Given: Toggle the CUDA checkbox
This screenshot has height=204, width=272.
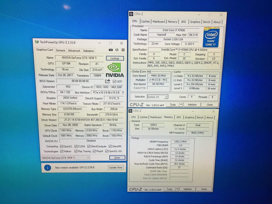Looking at the screenshot, I should 76,146.
